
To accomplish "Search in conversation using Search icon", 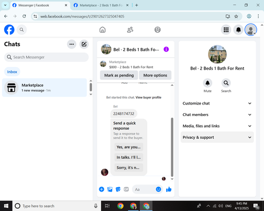I will 226,83.
